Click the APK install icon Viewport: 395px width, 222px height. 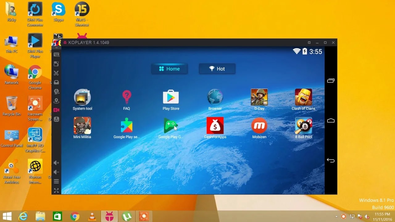point(56,119)
